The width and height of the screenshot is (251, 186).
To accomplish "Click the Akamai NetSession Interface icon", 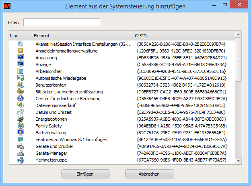I will pos(21,44).
